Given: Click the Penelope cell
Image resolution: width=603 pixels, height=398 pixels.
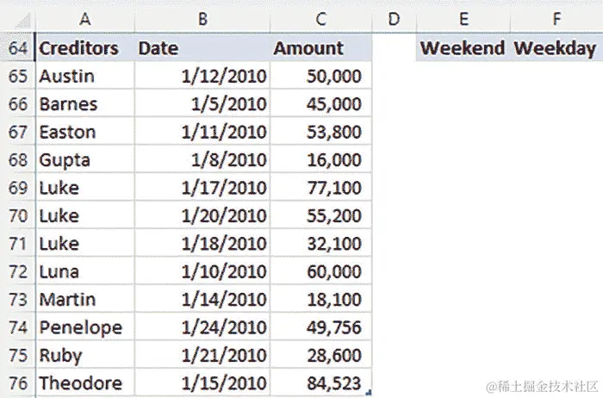Looking at the screenshot, I should coord(84,328).
